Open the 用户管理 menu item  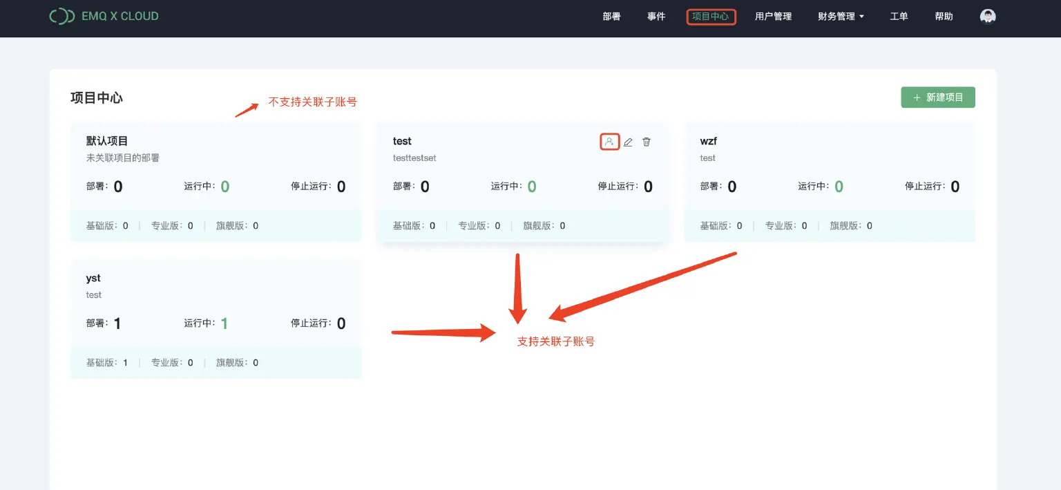click(773, 17)
